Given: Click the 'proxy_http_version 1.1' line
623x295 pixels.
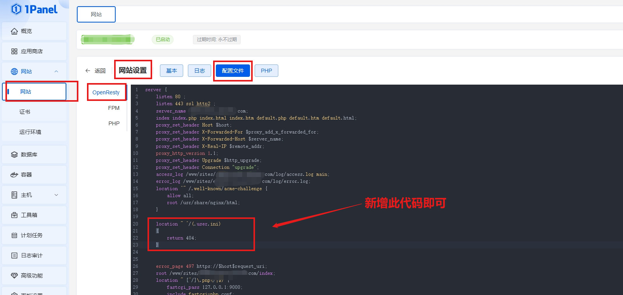Looking at the screenshot, I should point(187,153).
